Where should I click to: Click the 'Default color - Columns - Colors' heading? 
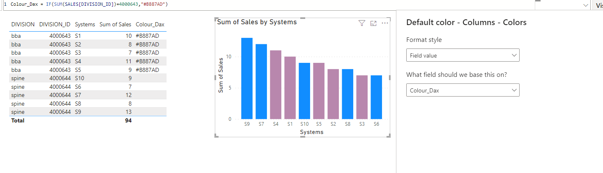pos(466,23)
